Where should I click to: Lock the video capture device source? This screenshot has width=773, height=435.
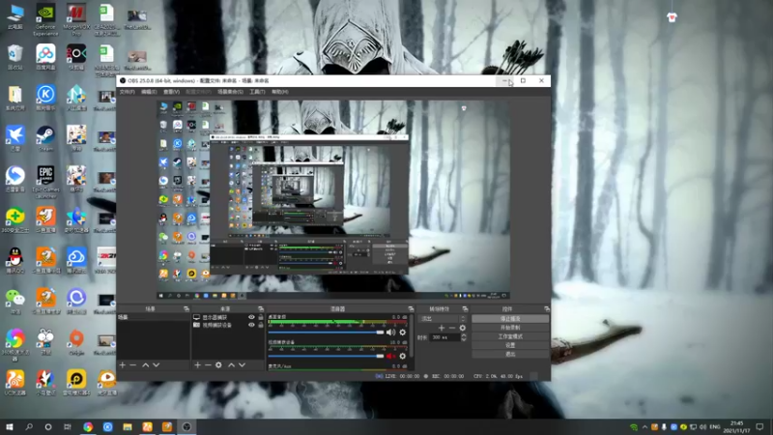tap(261, 325)
